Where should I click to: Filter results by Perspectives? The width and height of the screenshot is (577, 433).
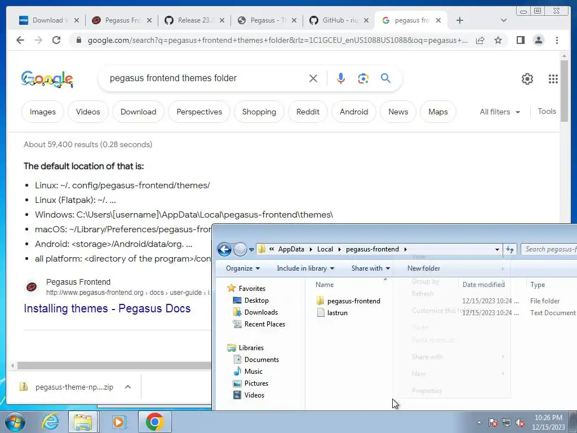coord(199,112)
